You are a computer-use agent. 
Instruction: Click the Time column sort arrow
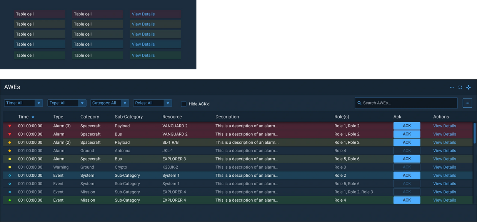(33, 117)
